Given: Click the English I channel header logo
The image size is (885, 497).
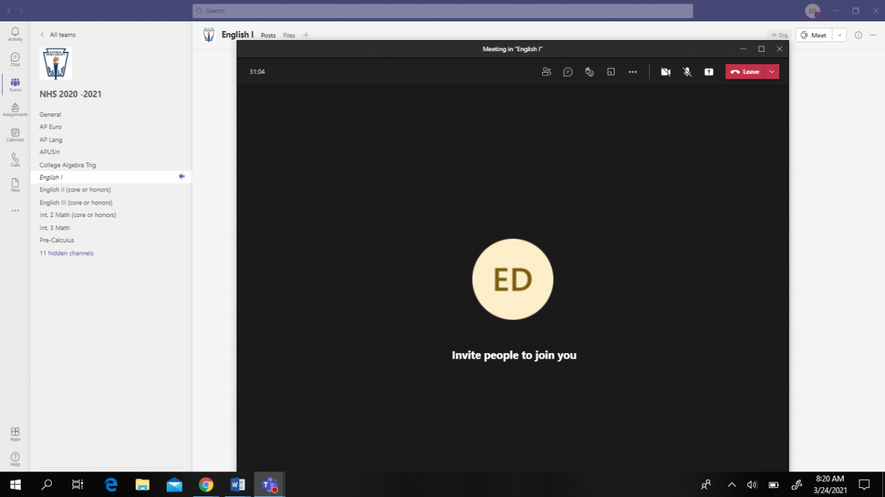Looking at the screenshot, I should pos(209,35).
